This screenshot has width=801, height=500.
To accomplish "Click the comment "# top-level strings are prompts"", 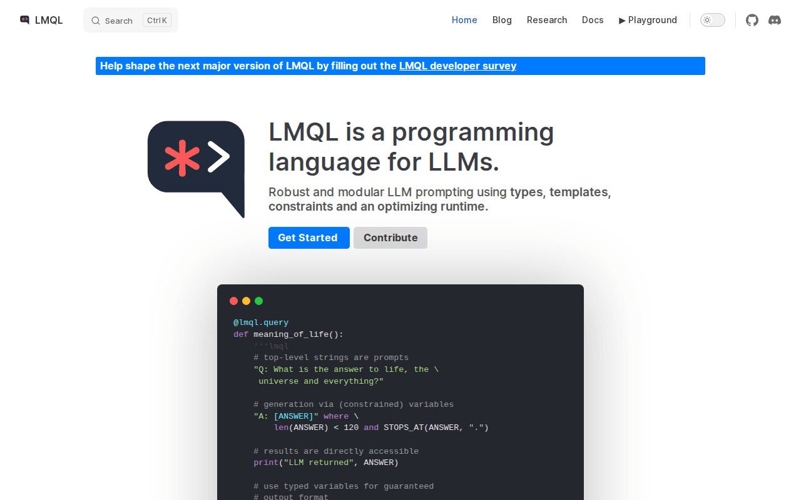I will point(331,357).
